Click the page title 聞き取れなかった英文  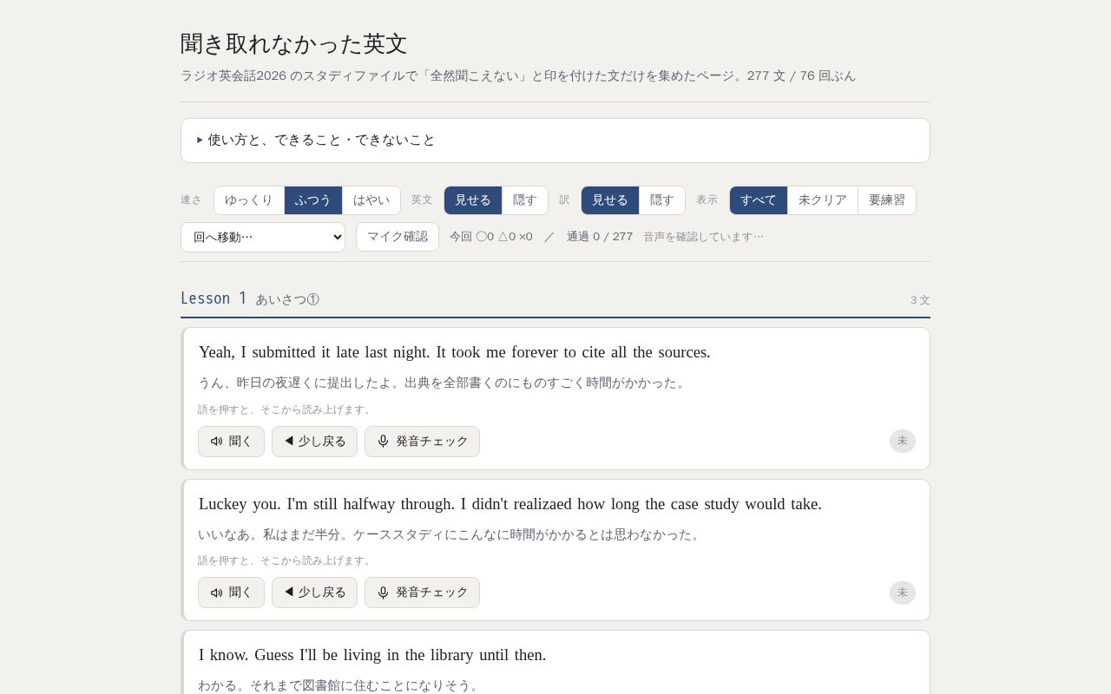pos(294,44)
